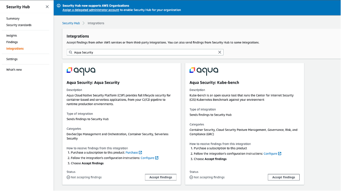Viewport: 341px width, 191px height.
Task: Click the breadcrumb chevron separator
Action: (x=83, y=23)
